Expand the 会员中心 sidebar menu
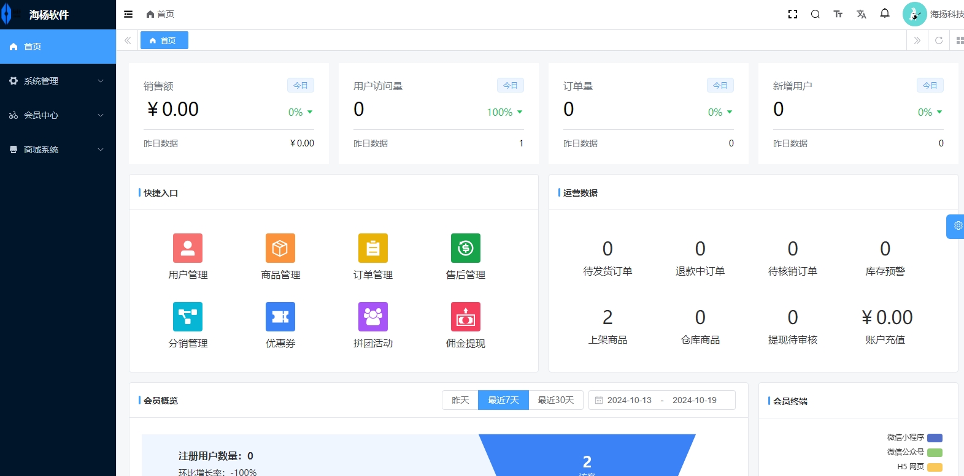Screen dimensions: 964x476 pyautogui.click(x=58, y=115)
